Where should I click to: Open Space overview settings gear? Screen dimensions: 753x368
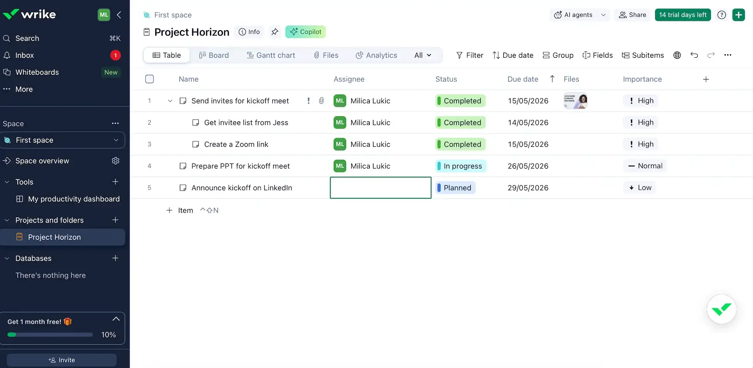[x=115, y=161]
